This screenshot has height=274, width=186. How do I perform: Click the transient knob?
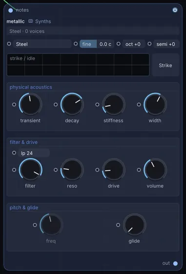coord(30,104)
